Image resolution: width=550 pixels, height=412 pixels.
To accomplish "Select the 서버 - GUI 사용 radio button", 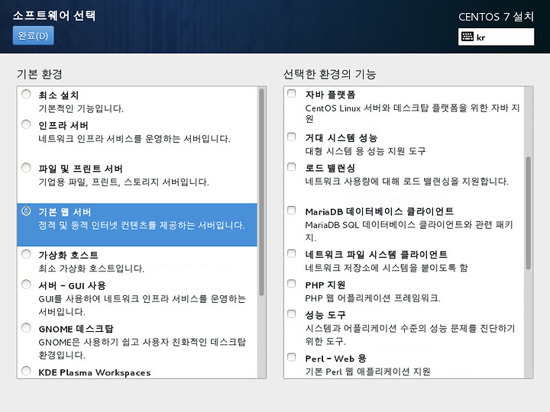I will [26, 284].
